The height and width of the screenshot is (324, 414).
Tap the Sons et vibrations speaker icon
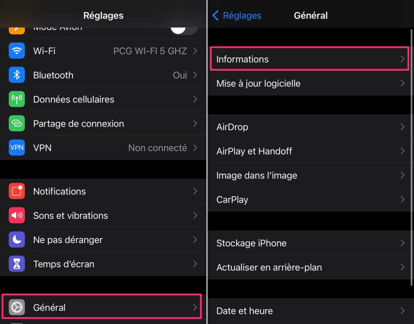click(17, 216)
